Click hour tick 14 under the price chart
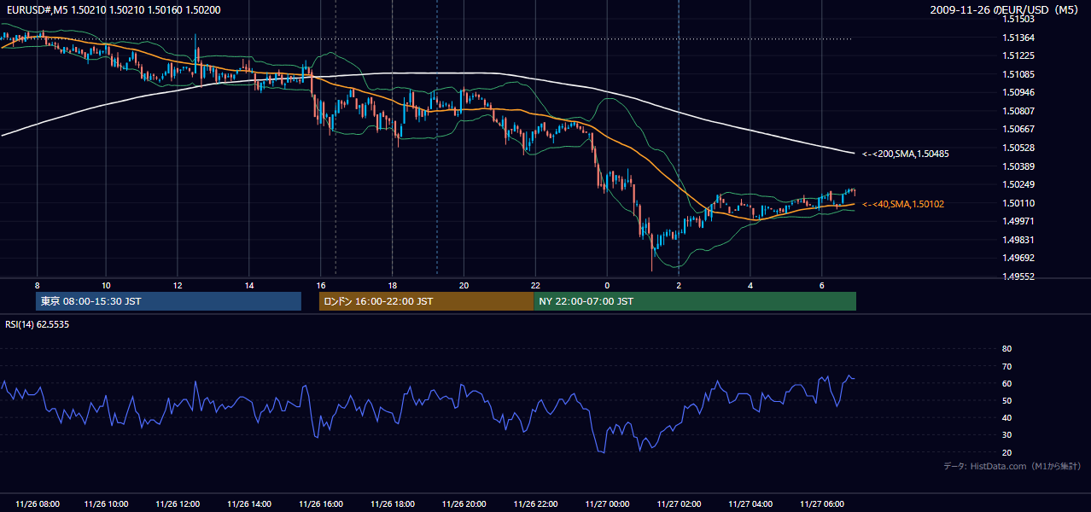This screenshot has height=512, width=1091. click(x=249, y=285)
